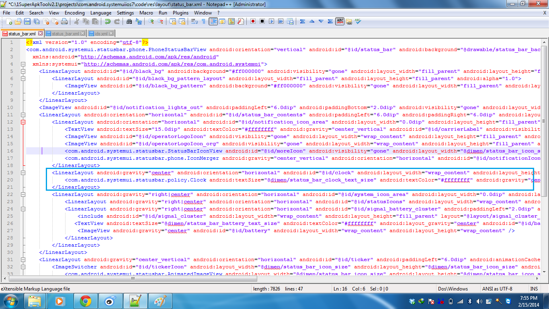Image resolution: width=549 pixels, height=309 pixels.
Task: Click the com.android.systemui URL on line 4
Action: [x=172, y=64]
